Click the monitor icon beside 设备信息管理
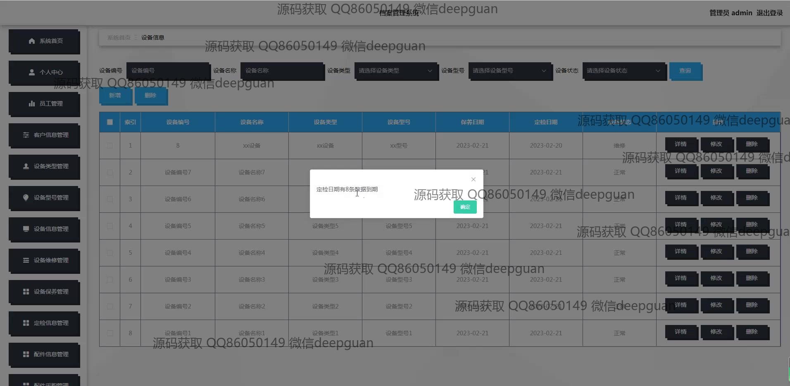Viewport: 790px width, 386px height. [x=26, y=229]
